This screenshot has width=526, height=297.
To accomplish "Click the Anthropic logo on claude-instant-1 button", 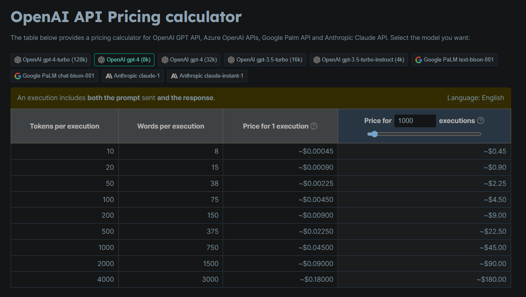I will click(x=174, y=76).
